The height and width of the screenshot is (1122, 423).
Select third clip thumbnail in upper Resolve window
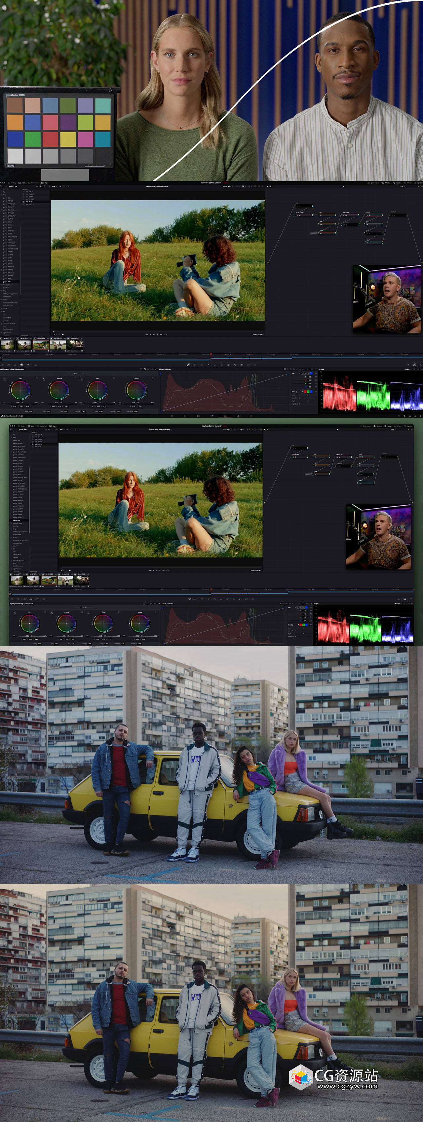coord(41,344)
